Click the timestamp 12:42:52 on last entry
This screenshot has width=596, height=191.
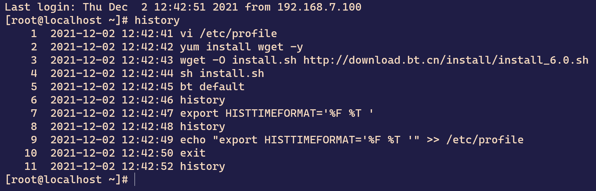click(x=148, y=166)
